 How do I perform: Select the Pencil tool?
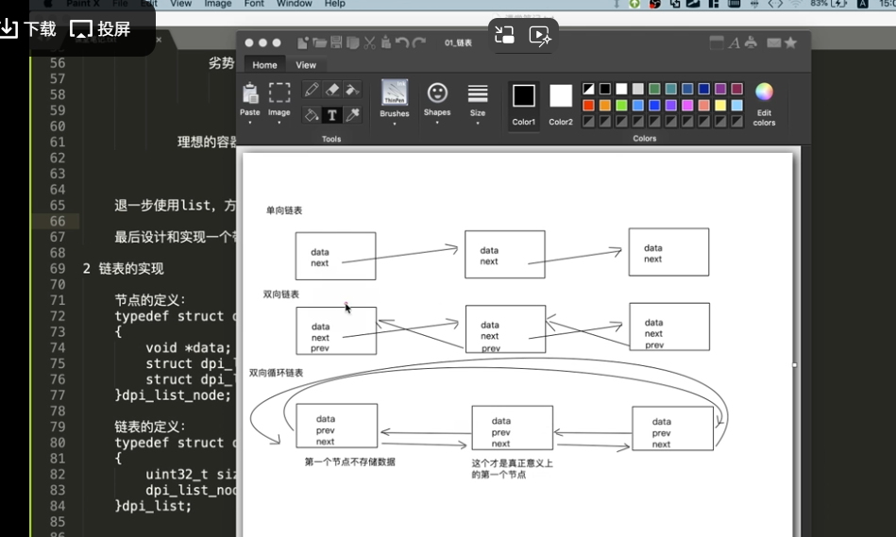coord(311,90)
